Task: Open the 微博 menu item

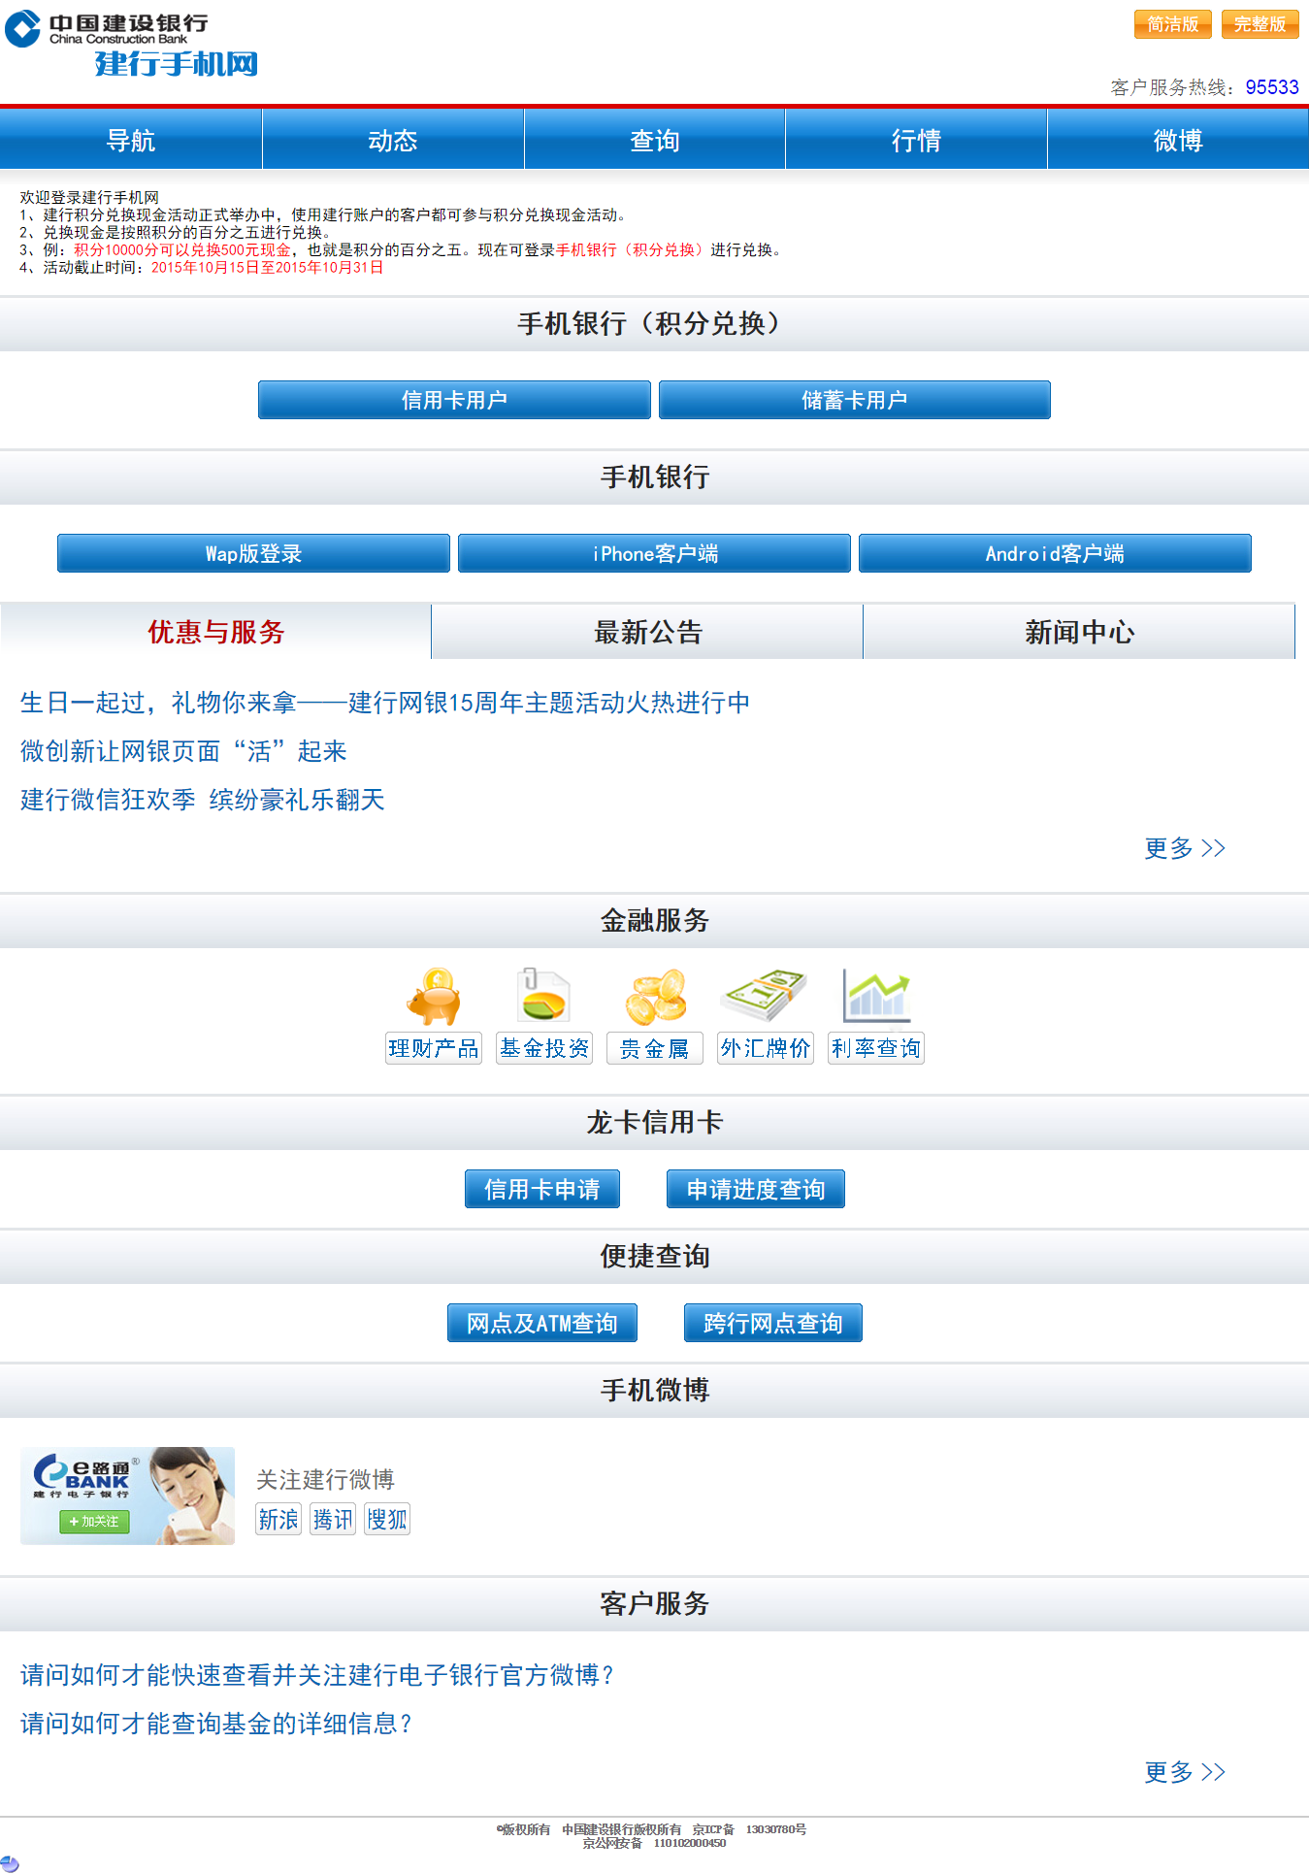Action: click(1178, 140)
